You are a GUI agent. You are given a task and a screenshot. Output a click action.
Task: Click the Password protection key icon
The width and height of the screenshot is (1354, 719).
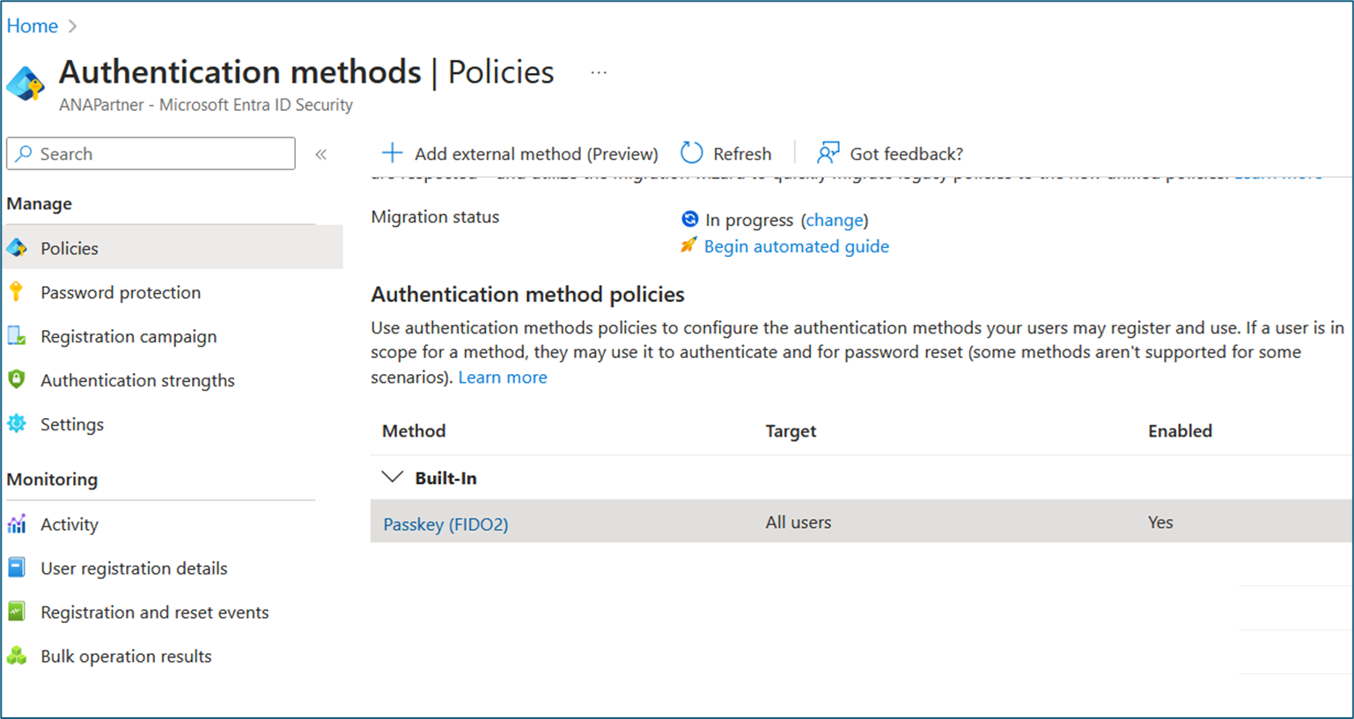[x=16, y=292]
